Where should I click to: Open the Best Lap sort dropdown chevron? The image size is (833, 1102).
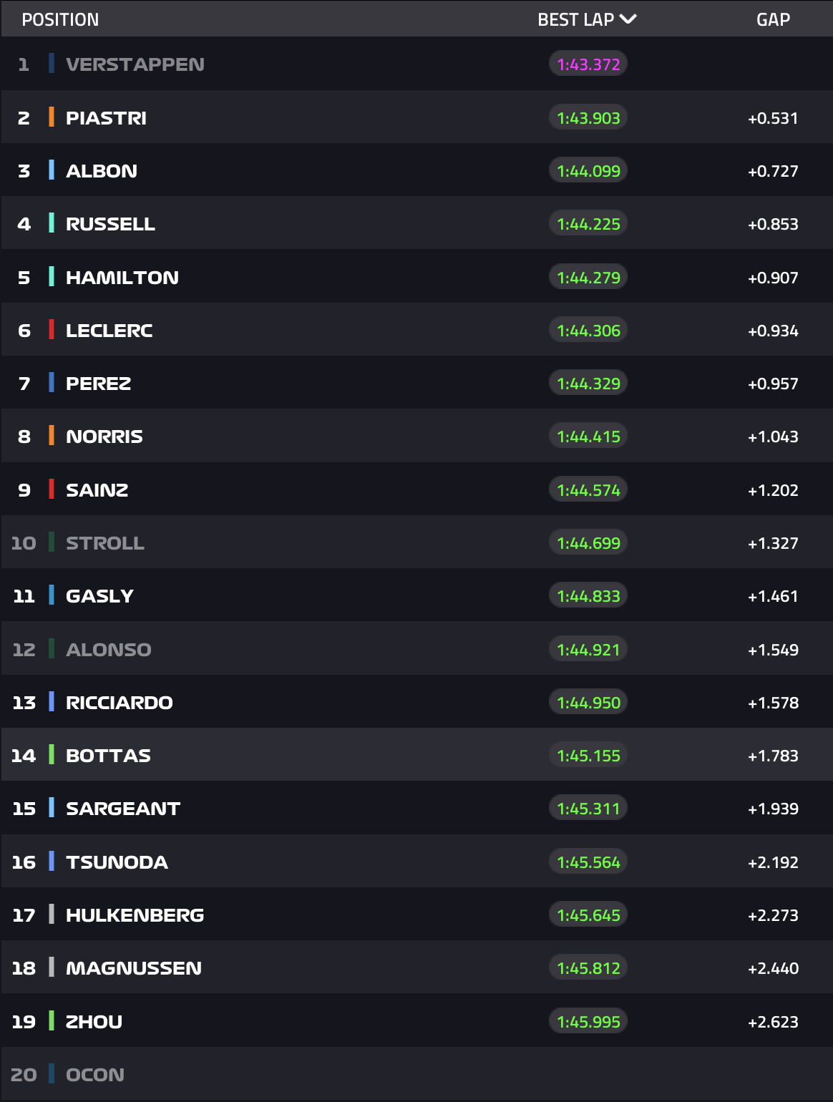[628, 19]
